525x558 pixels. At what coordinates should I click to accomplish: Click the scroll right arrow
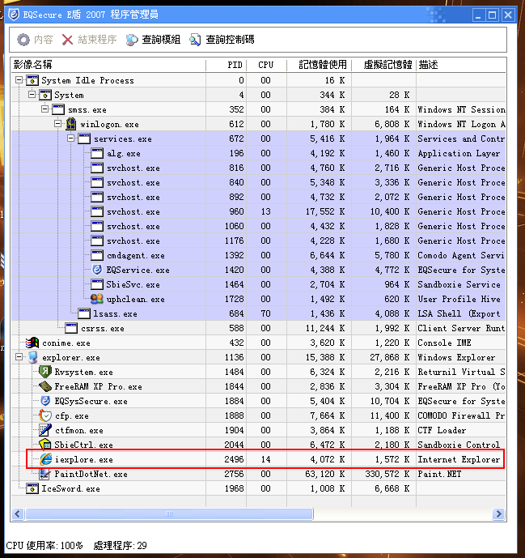pos(498,514)
